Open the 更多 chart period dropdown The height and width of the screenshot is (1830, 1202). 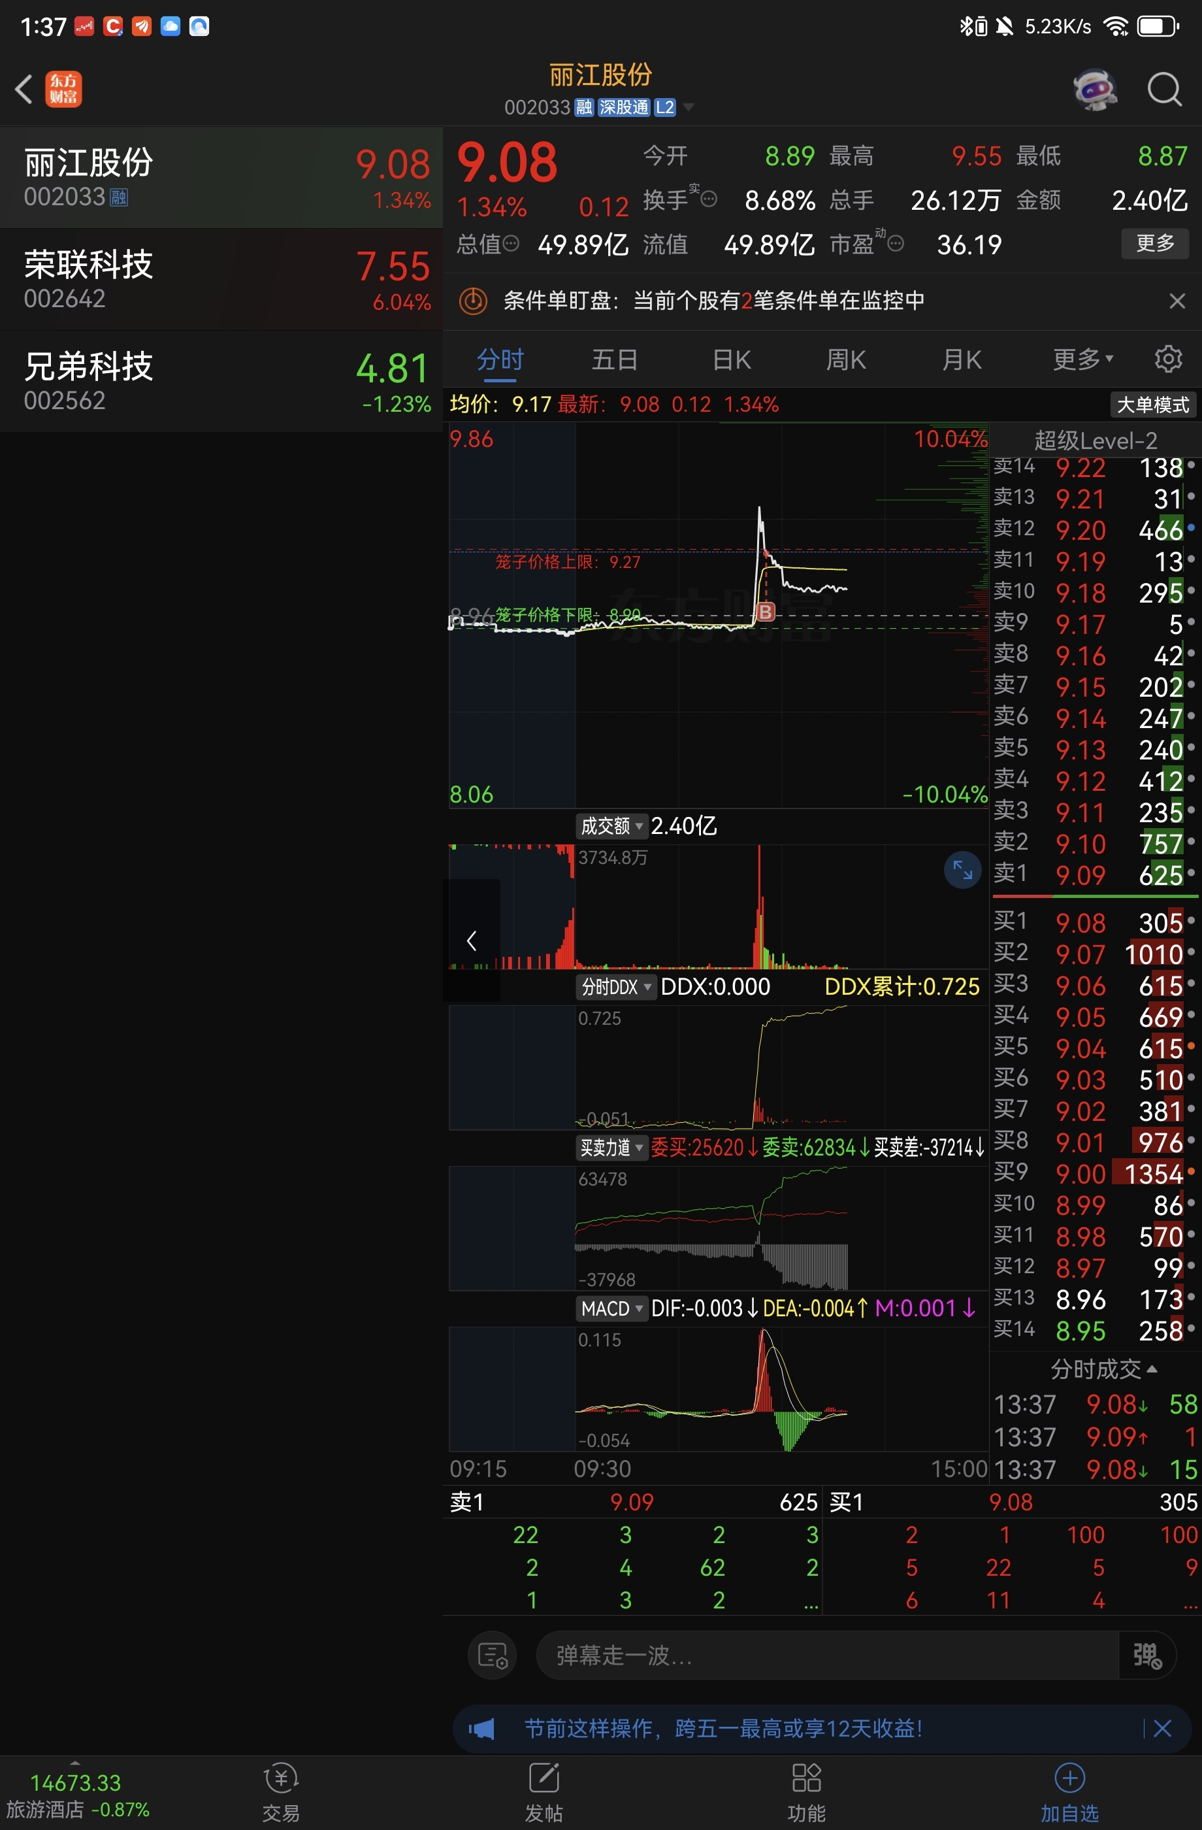pyautogui.click(x=1083, y=359)
